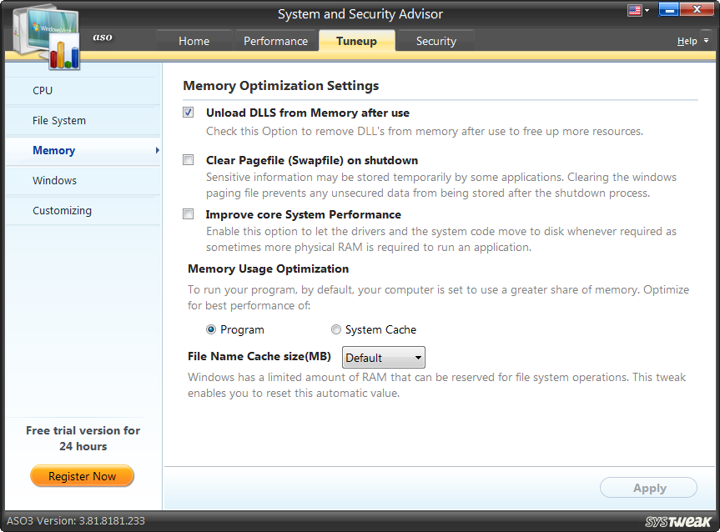Viewport: 720px width, 532px height.
Task: Click the System and Security Advisor application logo
Action: click(46, 33)
